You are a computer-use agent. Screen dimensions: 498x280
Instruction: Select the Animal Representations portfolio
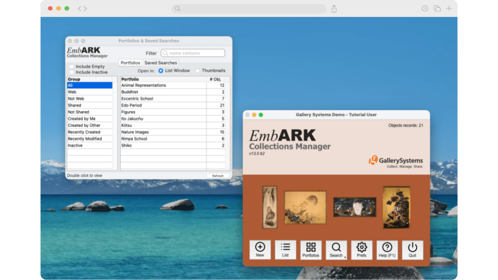coord(173,86)
